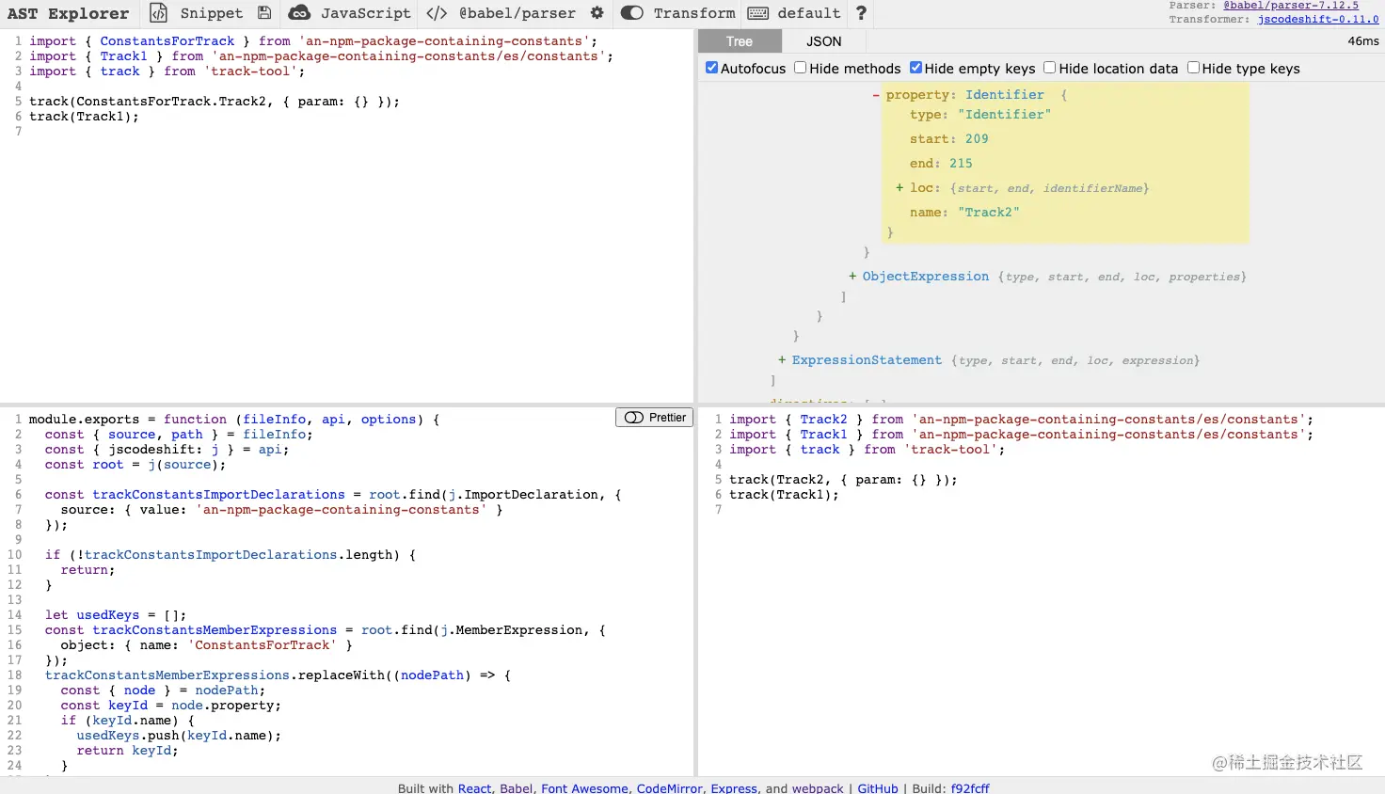Viewport: 1385px width, 794px height.
Task: Click the AST Explorer title
Action: click(68, 13)
